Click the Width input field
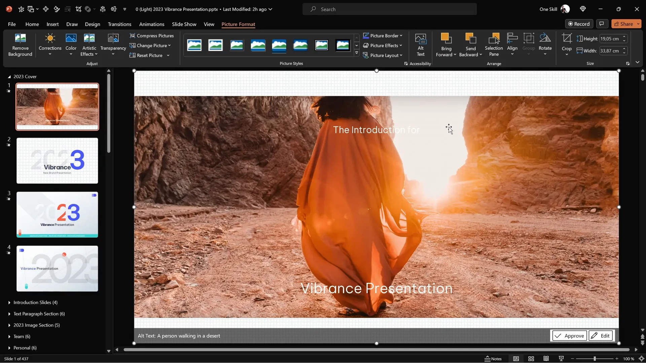This screenshot has width=646, height=363. click(x=610, y=51)
